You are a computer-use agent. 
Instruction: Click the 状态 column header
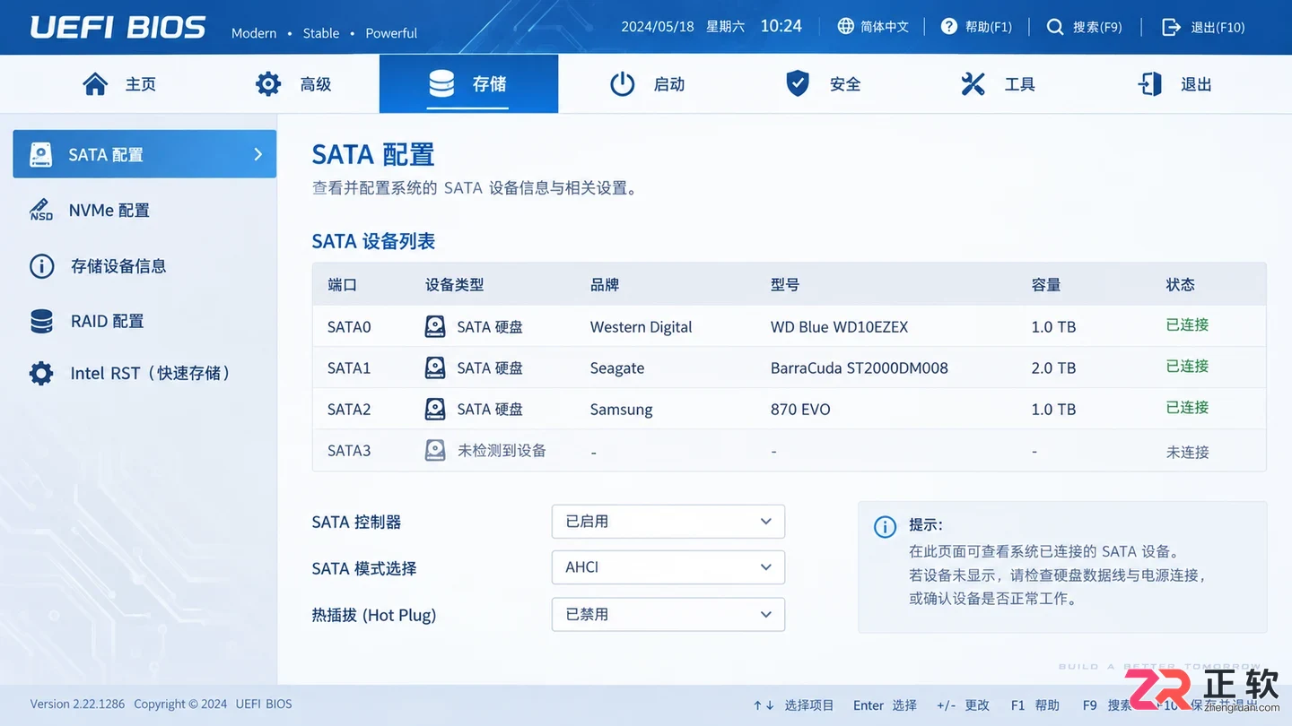pos(1180,285)
